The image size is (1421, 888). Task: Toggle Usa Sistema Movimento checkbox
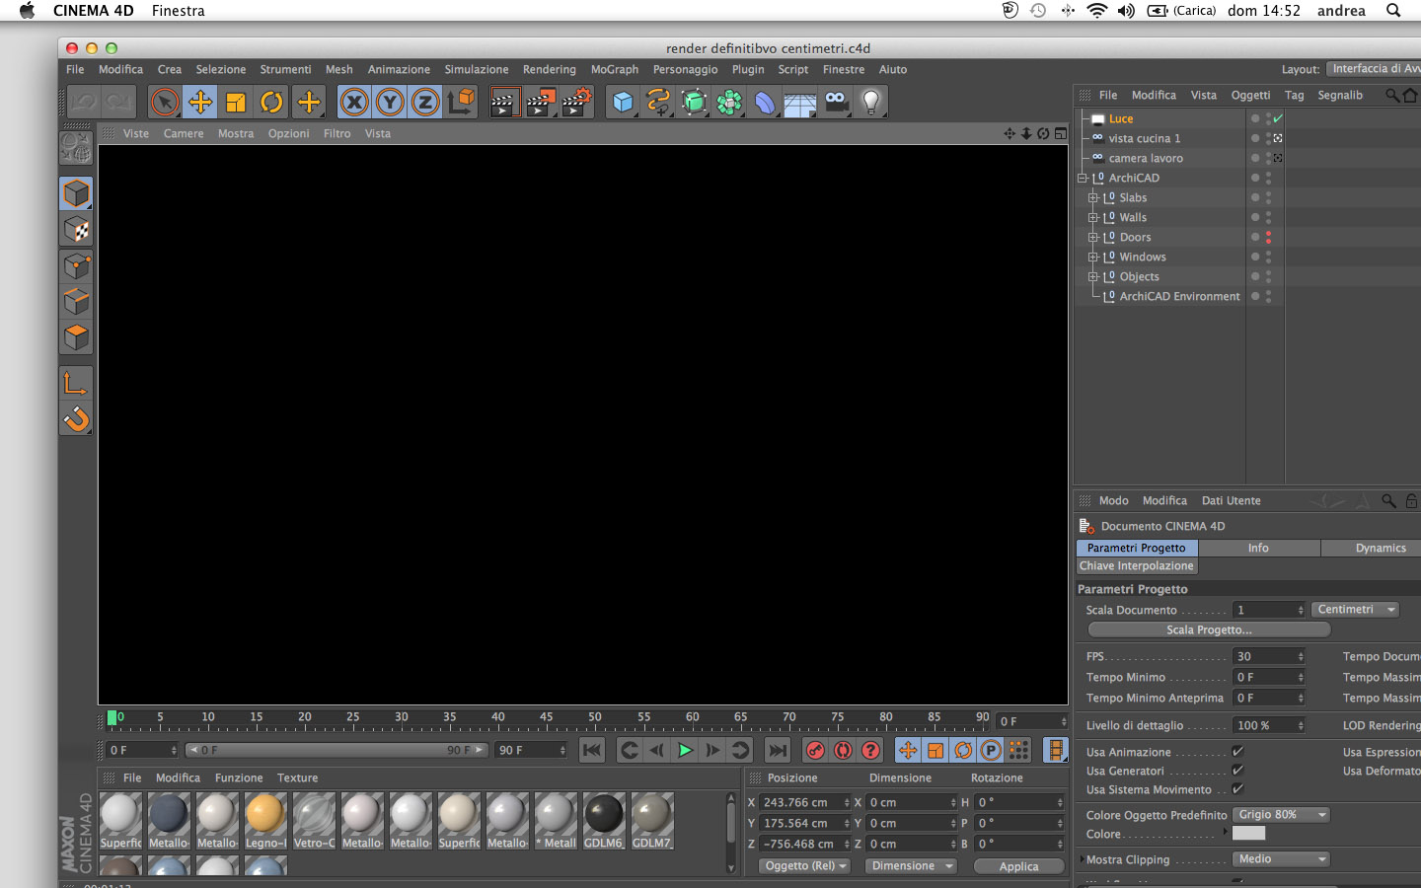click(x=1237, y=789)
